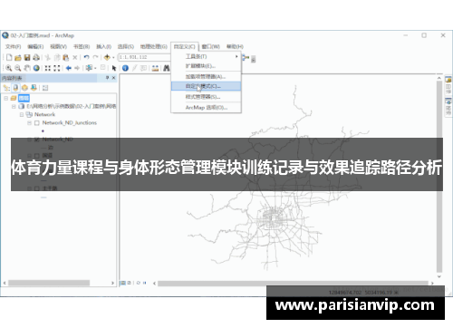The width and height of the screenshot is (453, 328).
Task: Click the Add Data icon
Action: [x=107, y=57]
